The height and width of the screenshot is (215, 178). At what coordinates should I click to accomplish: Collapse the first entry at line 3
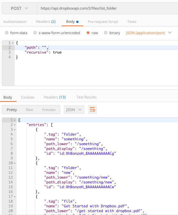point(15,130)
